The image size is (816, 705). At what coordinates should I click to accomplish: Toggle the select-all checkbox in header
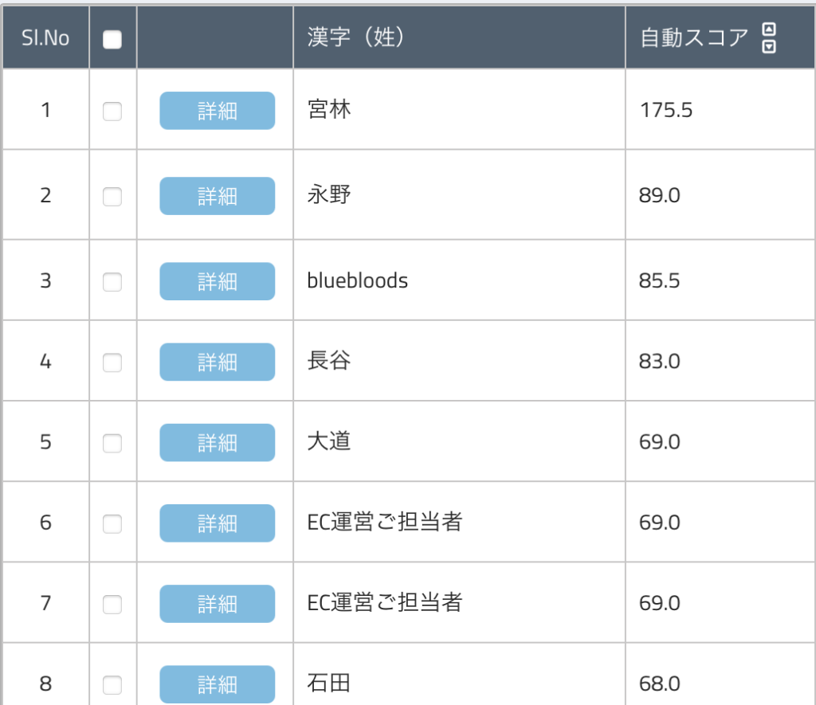point(112,40)
